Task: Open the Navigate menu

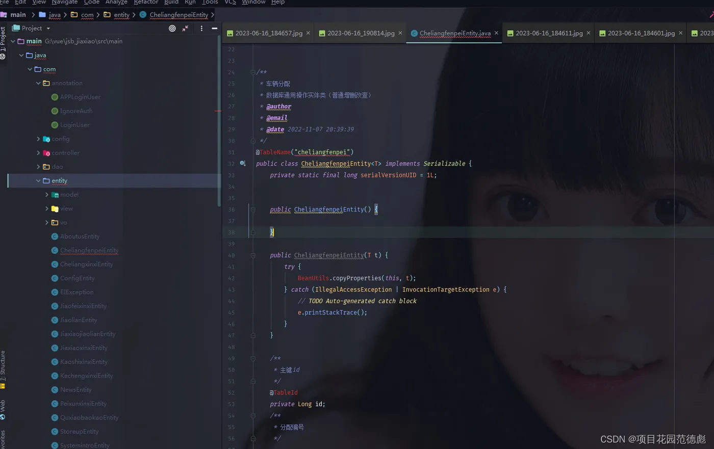Action: 65,2
